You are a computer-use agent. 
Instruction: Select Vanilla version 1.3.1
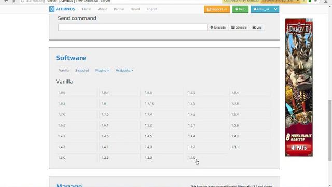250,146
